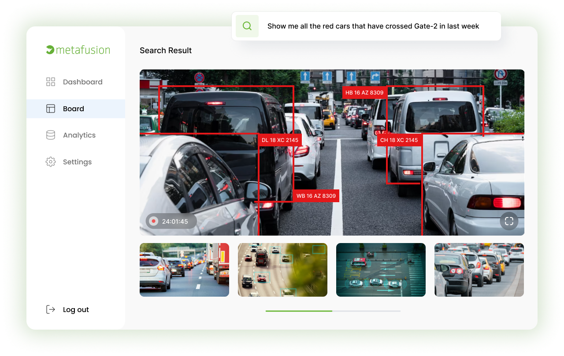Open the aerial intersection thumbnail with red car

click(x=381, y=270)
